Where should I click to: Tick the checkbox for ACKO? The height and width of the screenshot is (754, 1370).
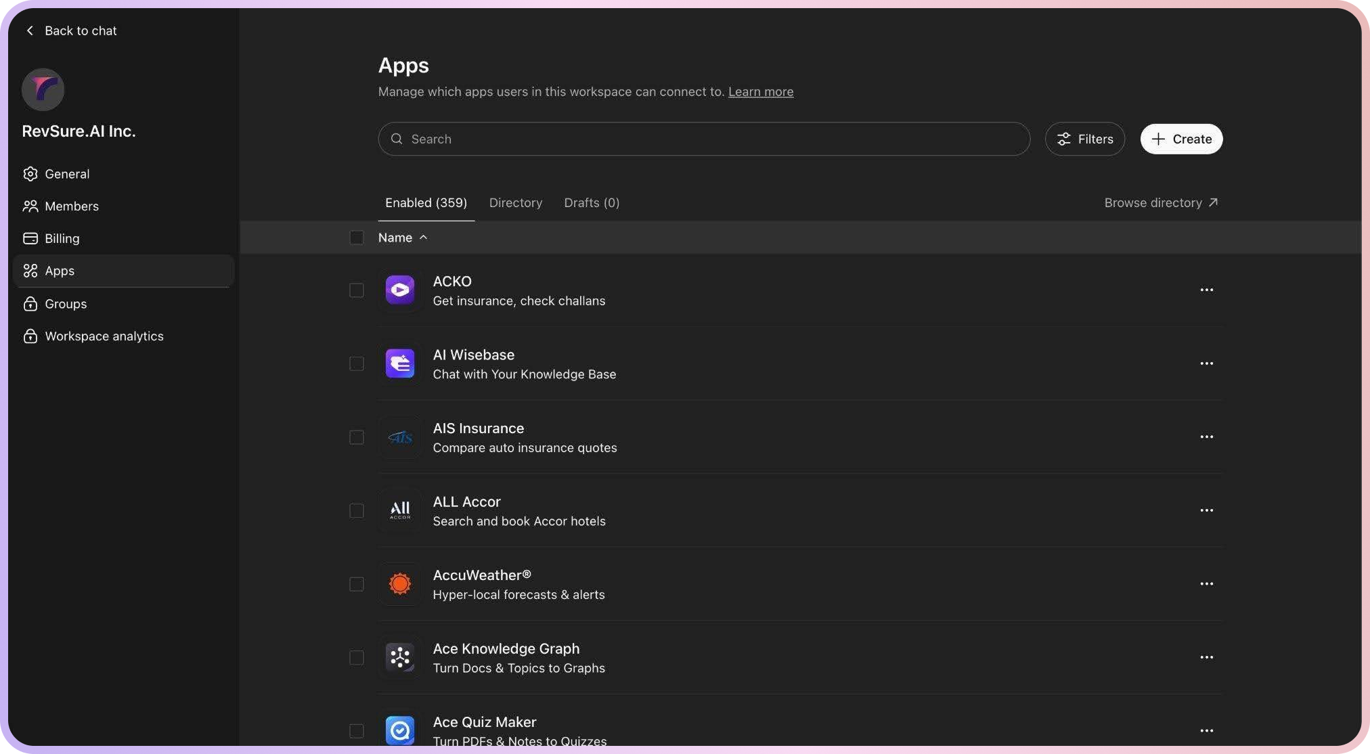click(x=356, y=290)
